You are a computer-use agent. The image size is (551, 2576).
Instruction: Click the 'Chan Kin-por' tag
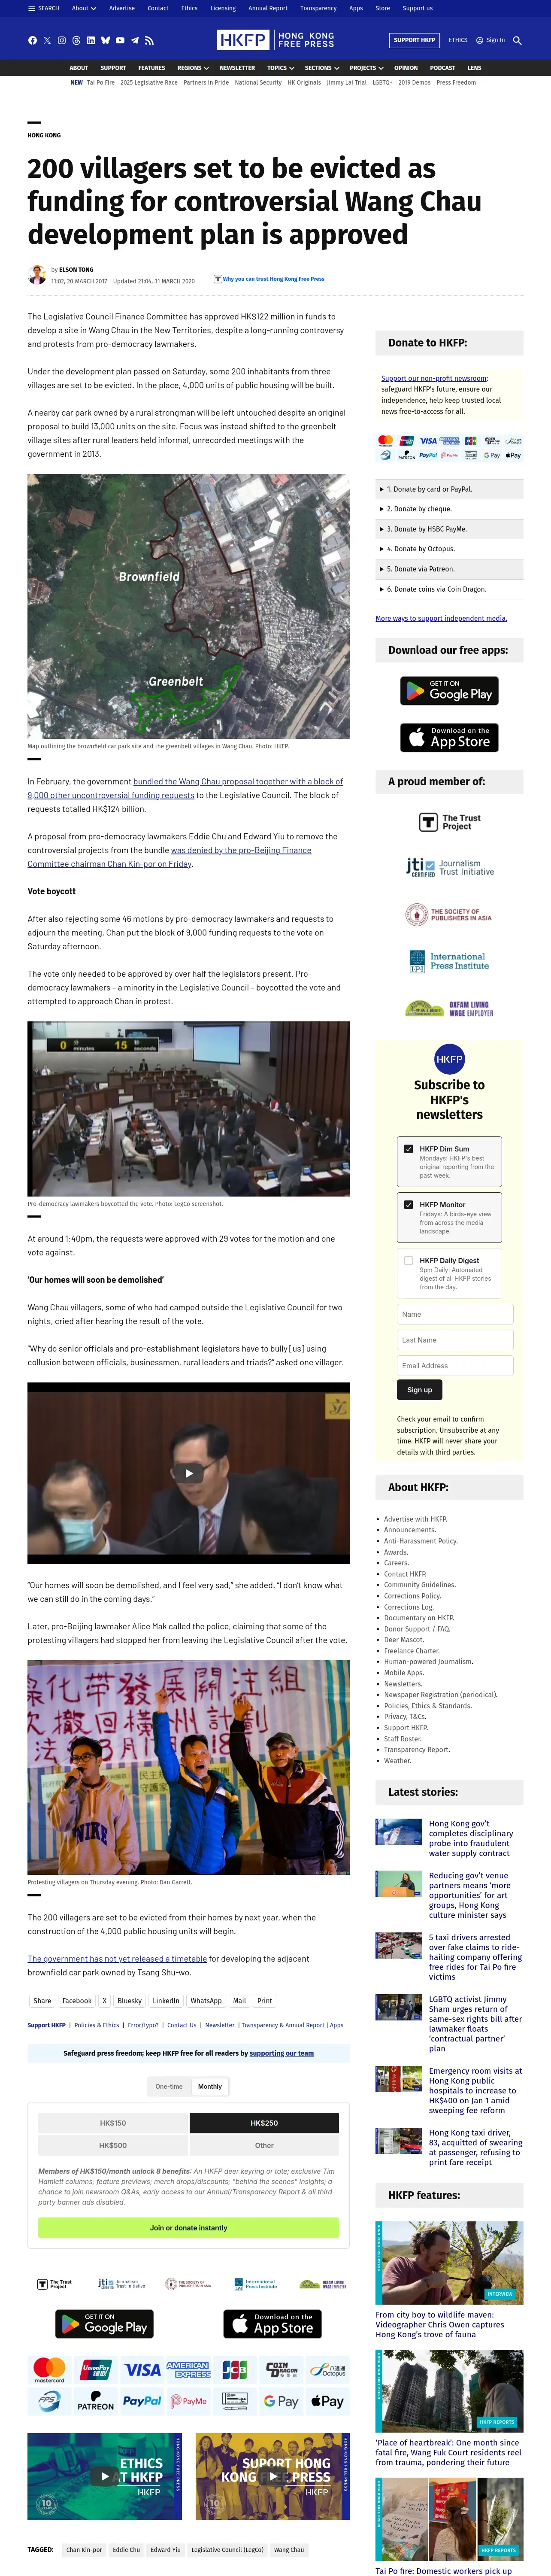(84, 2549)
